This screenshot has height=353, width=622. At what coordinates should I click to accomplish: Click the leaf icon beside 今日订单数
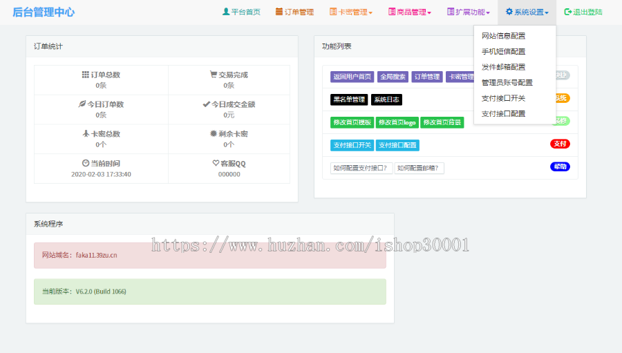tap(82, 104)
